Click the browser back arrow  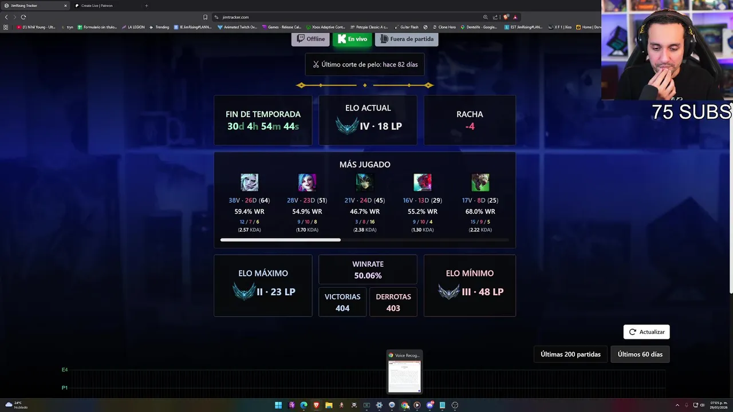[x=6, y=17]
